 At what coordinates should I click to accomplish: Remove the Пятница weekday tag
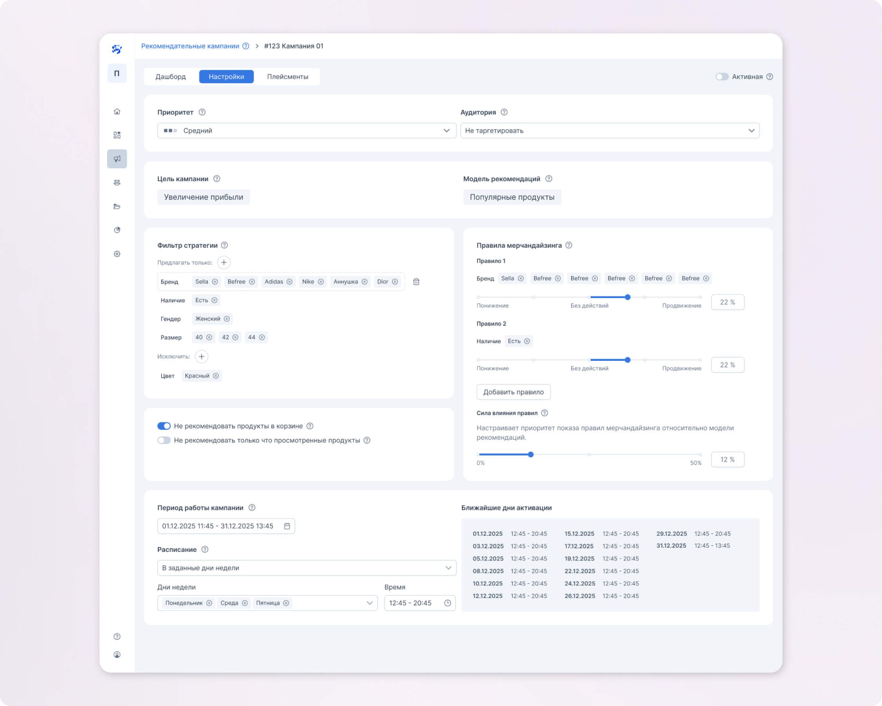click(x=287, y=603)
